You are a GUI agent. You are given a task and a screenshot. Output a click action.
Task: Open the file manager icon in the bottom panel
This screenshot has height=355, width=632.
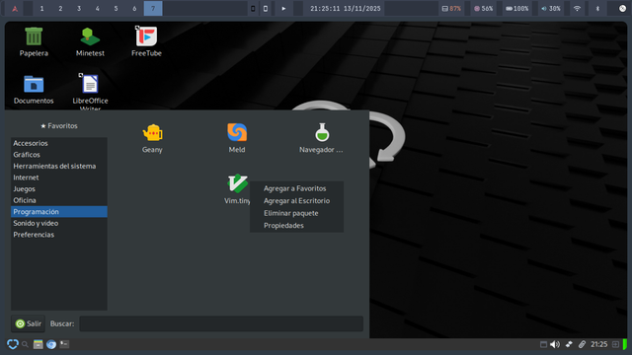[38, 344]
